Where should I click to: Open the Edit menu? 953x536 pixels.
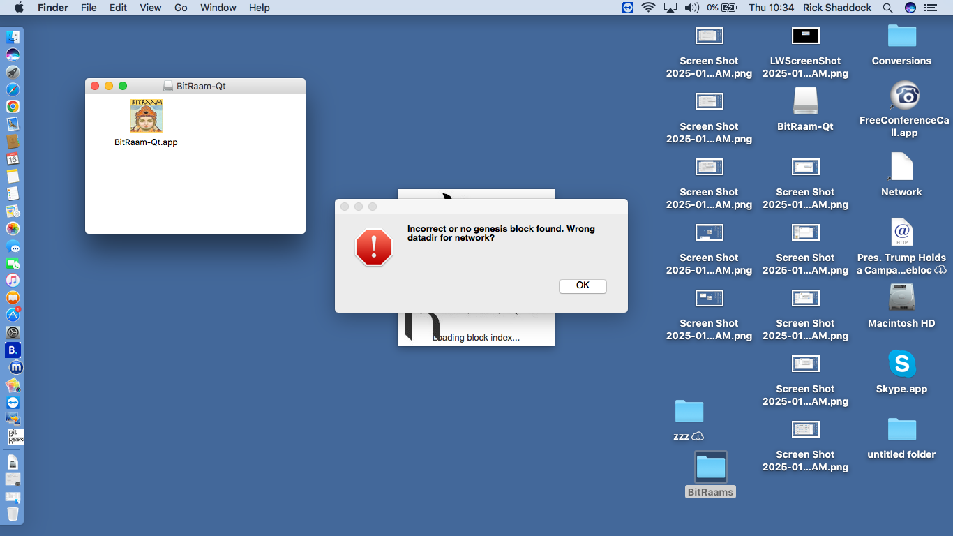(118, 8)
